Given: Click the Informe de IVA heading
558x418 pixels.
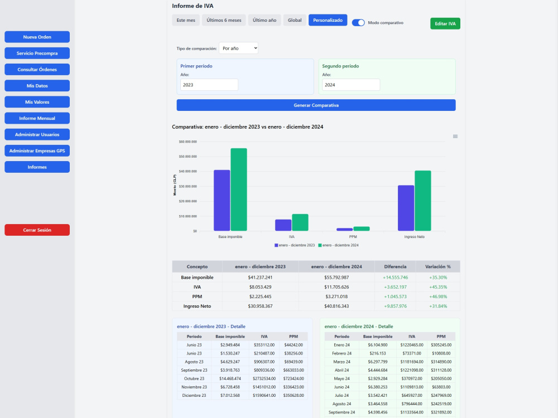Looking at the screenshot, I should tap(193, 6).
